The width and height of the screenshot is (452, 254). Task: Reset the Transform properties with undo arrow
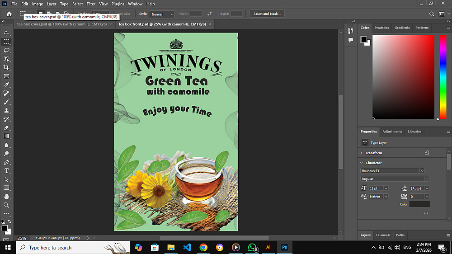(427, 153)
